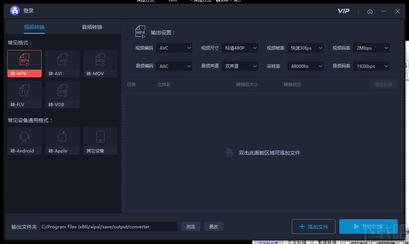Select the 转-VOB format icon
409x244 pixels.
(x=62, y=95)
